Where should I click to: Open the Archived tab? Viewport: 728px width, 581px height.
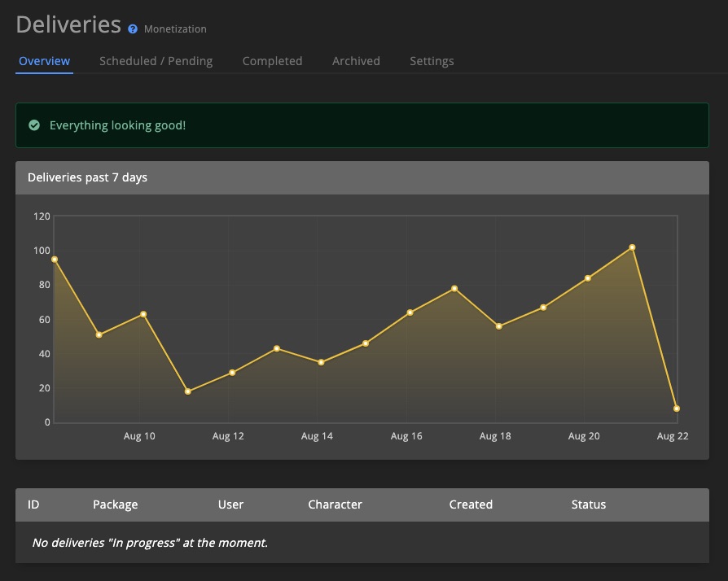tap(356, 61)
